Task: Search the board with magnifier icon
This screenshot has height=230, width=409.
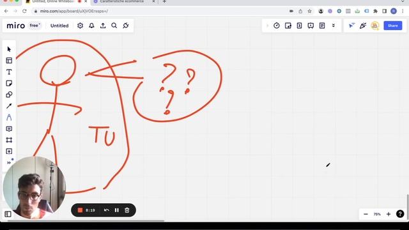Action: 114,26
